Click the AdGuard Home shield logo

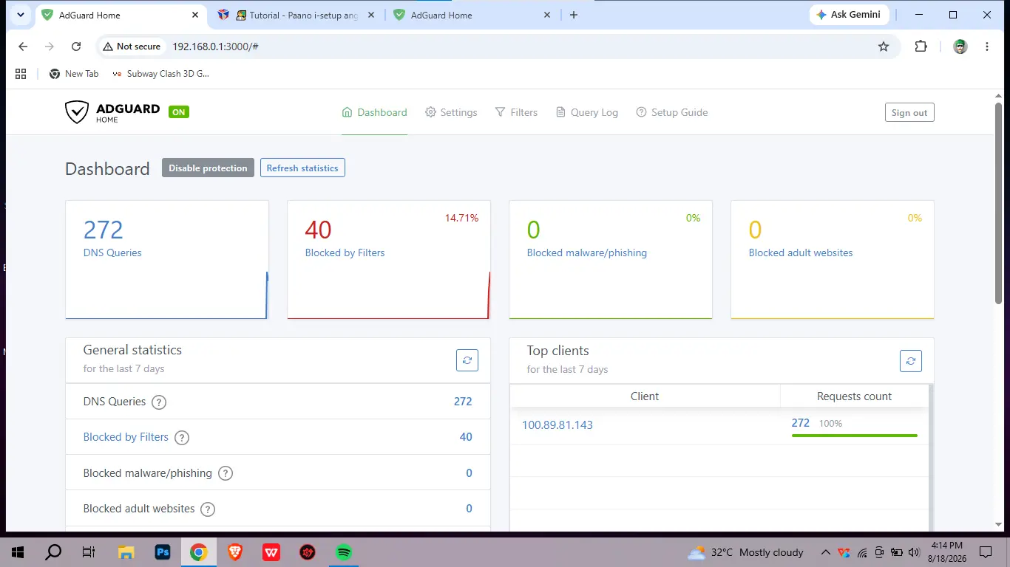[x=77, y=112]
